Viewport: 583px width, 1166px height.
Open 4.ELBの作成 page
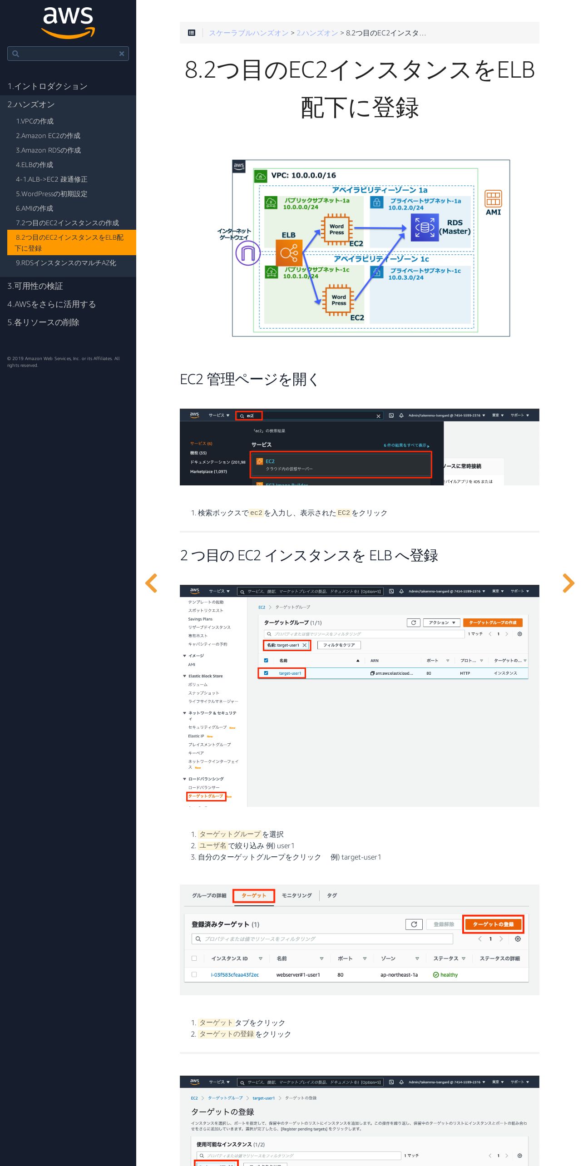tap(35, 165)
